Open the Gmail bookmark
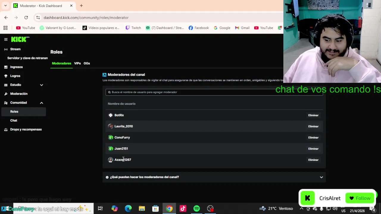The width and height of the screenshot is (381, 214). (242, 28)
